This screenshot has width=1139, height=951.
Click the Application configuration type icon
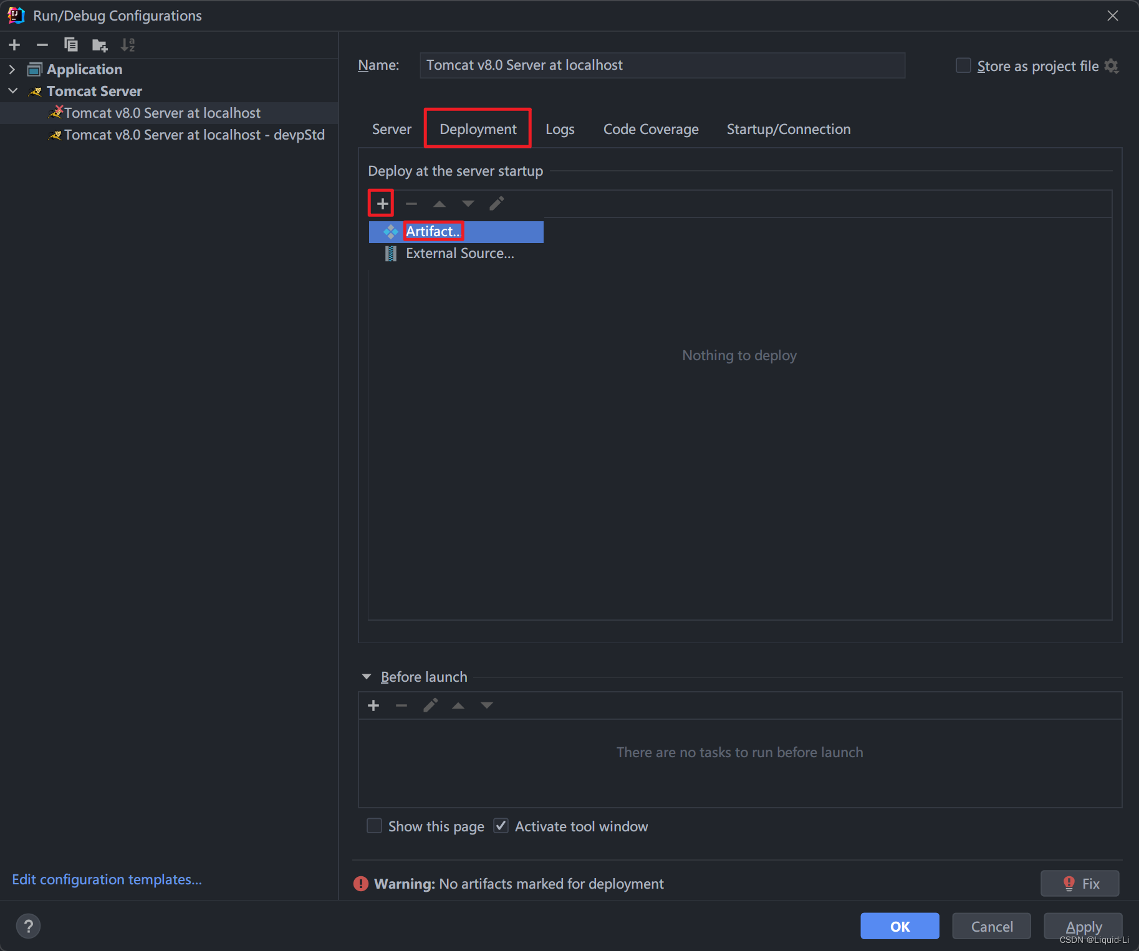(x=35, y=69)
